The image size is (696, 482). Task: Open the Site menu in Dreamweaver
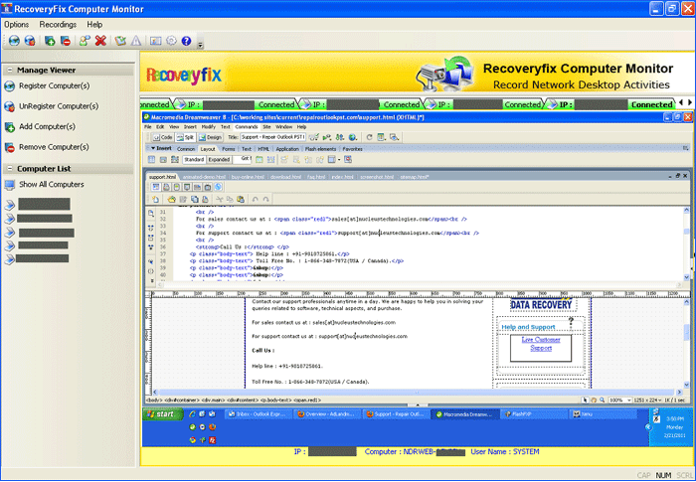pos(266,127)
